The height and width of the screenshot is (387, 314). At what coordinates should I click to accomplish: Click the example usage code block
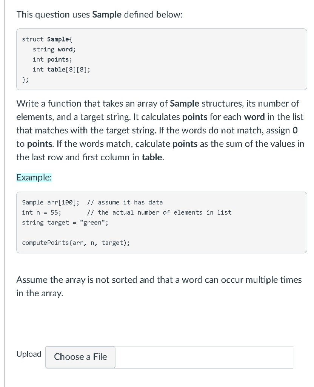click(162, 222)
